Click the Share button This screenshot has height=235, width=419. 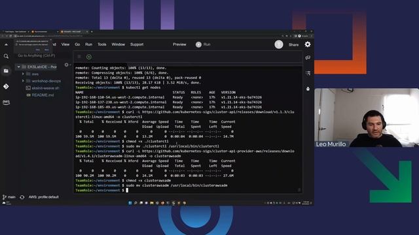(293, 45)
